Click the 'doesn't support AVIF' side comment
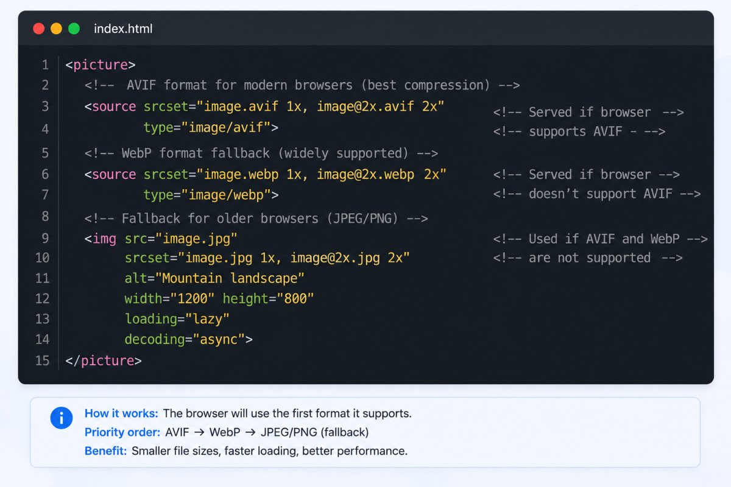The height and width of the screenshot is (487, 731). [x=597, y=194]
